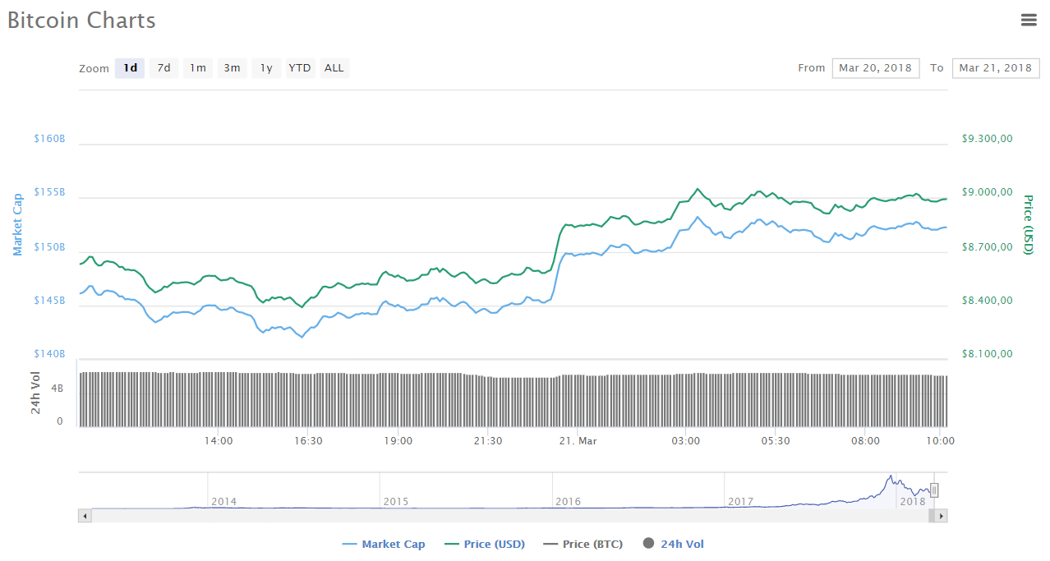Click the $9.000,00 price axis label
This screenshot has height=561, width=1050.
[987, 192]
